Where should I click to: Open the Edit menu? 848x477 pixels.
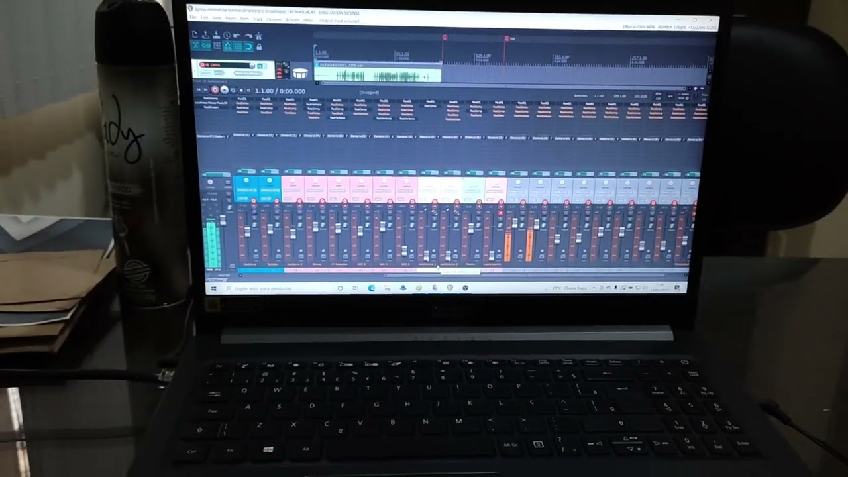(204, 17)
